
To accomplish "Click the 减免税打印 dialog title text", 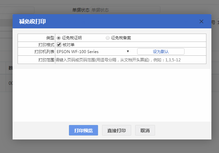I will (32, 21).
